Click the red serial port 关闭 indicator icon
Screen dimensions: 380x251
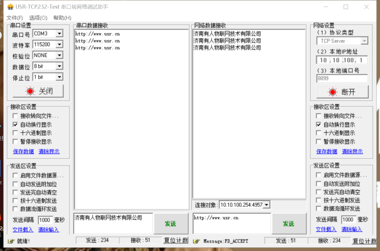(30, 91)
